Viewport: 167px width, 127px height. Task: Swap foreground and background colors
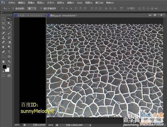[x=9, y=66]
